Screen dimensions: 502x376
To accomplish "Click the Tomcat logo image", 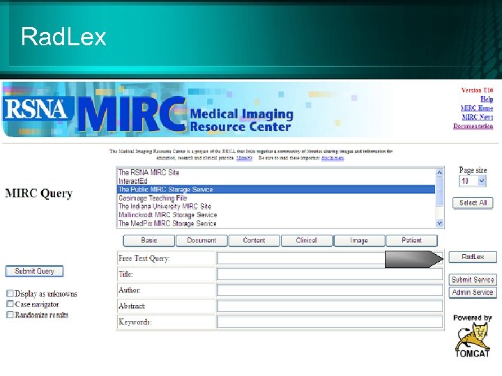I will (x=472, y=340).
